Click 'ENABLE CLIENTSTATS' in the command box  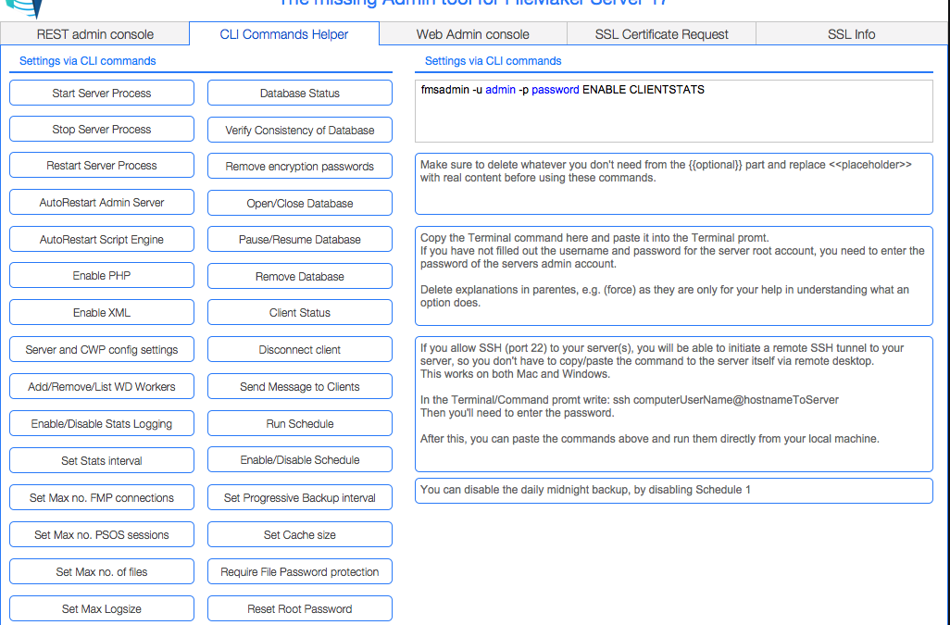click(x=644, y=90)
